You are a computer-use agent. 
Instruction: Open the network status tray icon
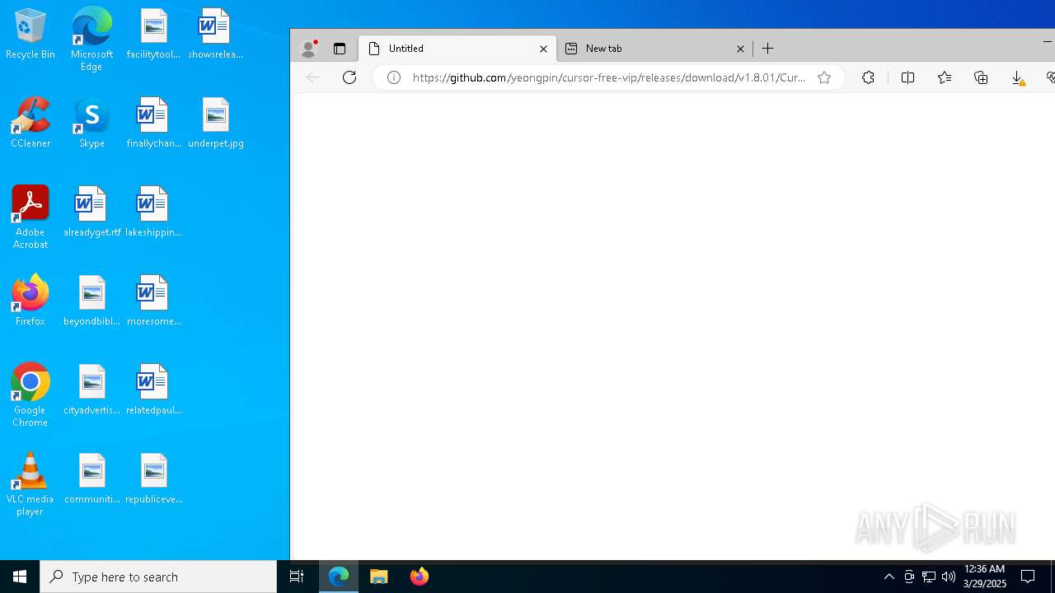pyautogui.click(x=929, y=577)
